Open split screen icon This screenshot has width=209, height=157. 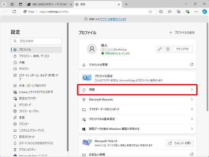coord(161,12)
